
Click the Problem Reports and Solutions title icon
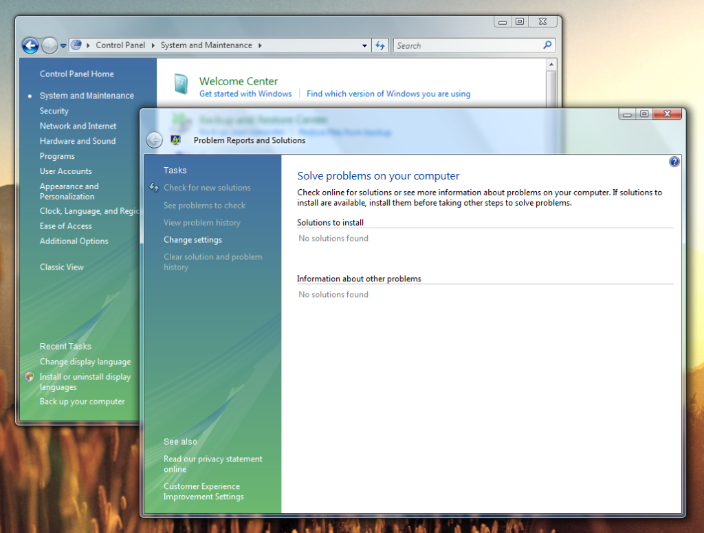(175, 140)
